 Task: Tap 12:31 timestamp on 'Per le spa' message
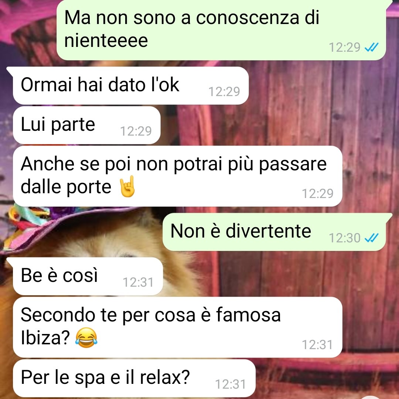click(x=231, y=384)
